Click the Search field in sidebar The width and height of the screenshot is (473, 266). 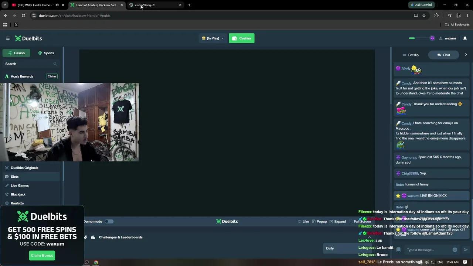click(31, 64)
